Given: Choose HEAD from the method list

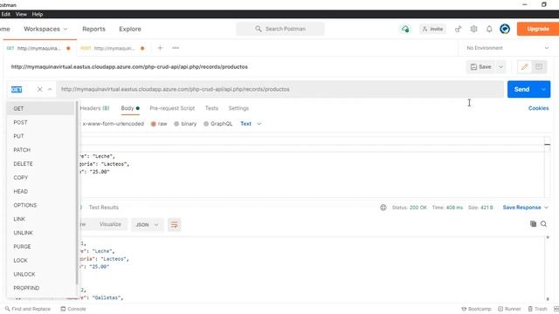Looking at the screenshot, I should click(x=40, y=192).
